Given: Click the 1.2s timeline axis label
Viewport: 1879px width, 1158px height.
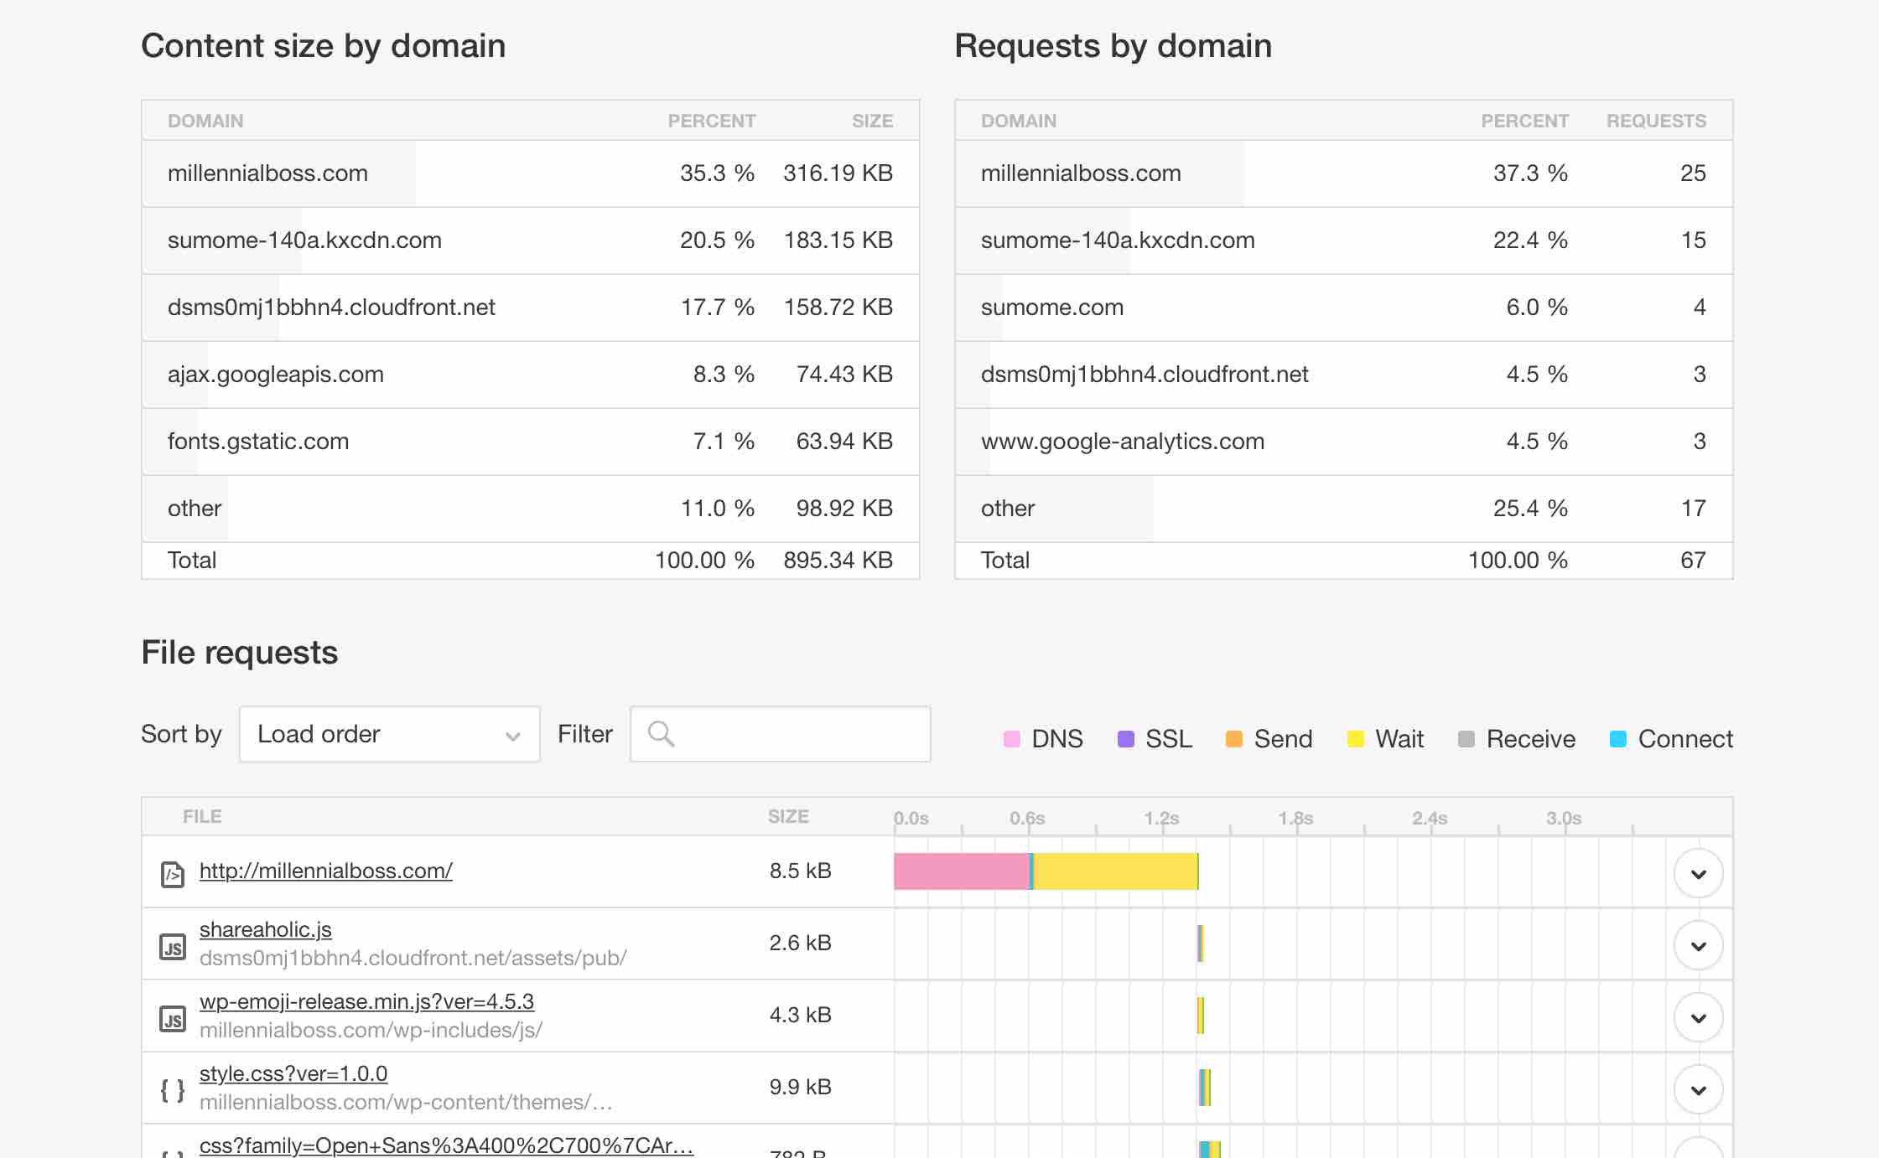Looking at the screenshot, I should 1161,818.
